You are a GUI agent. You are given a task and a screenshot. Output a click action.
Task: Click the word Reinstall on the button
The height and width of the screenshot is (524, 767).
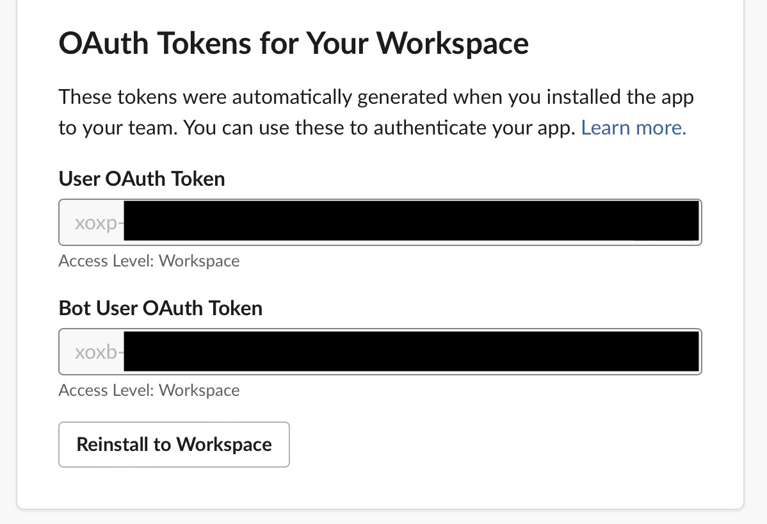pos(113,445)
